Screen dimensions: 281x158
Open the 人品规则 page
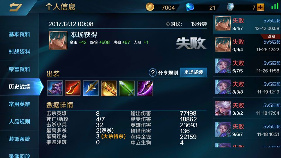coord(19,122)
